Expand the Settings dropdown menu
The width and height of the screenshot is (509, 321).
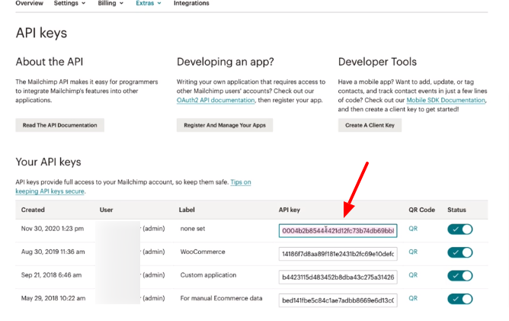pyautogui.click(x=69, y=3)
